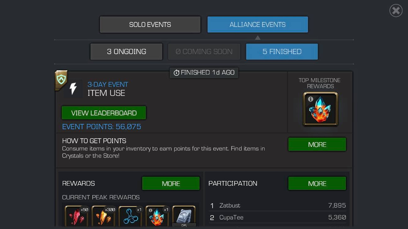This screenshot has height=229, width=408.
Task: Tap the alliance shield badge icon
Action: click(x=61, y=80)
